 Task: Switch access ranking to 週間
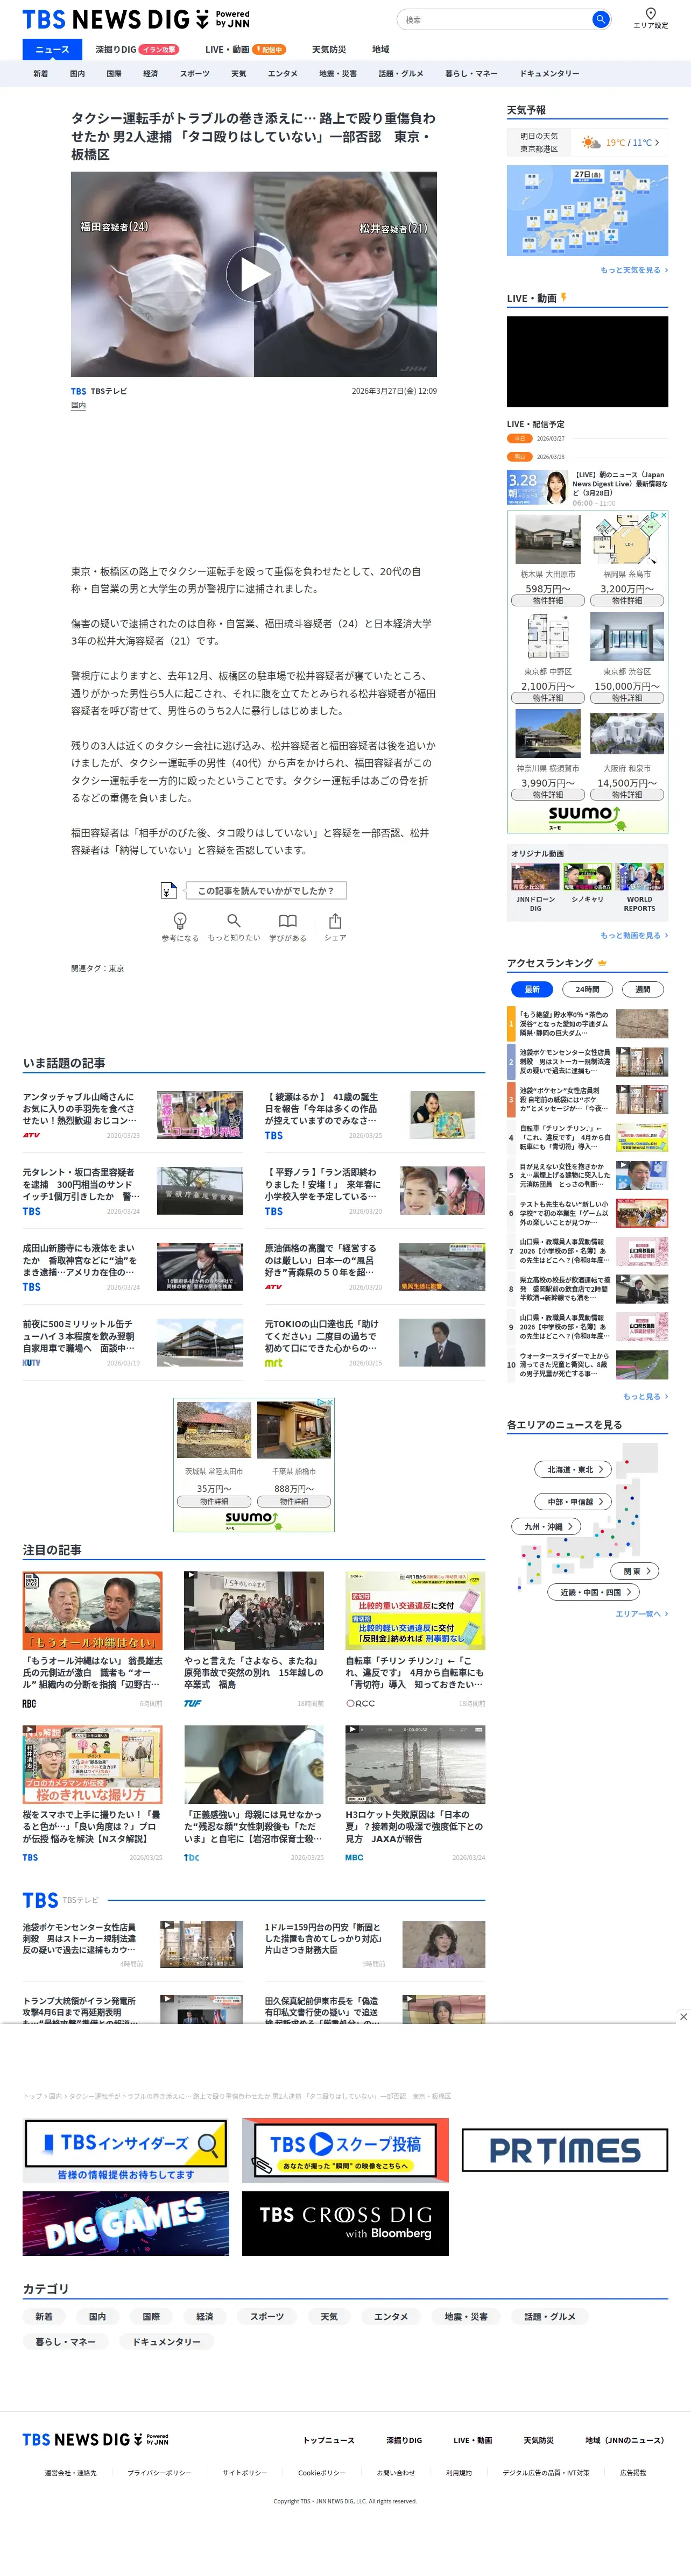643,989
